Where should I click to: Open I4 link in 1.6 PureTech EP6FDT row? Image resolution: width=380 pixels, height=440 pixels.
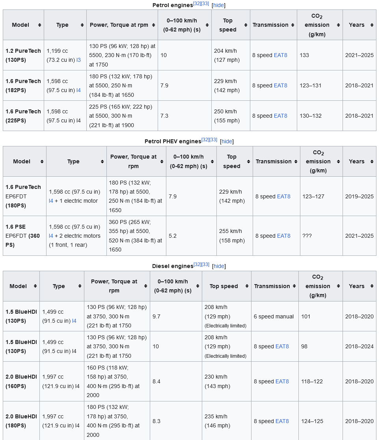pos(51,201)
